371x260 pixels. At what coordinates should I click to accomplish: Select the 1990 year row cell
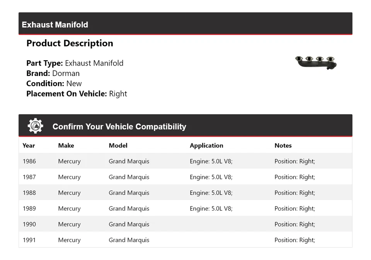click(29, 224)
